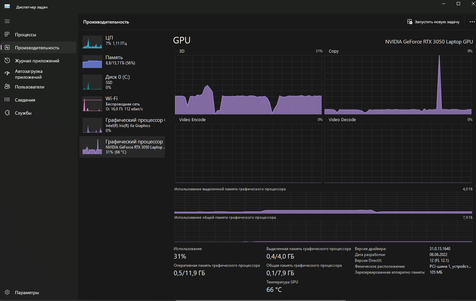Click the 3D engine usage graph
This screenshot has width=476, height=301.
point(248,85)
